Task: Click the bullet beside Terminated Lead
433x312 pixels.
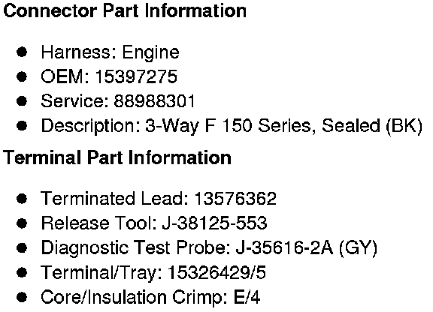Action: coord(22,199)
